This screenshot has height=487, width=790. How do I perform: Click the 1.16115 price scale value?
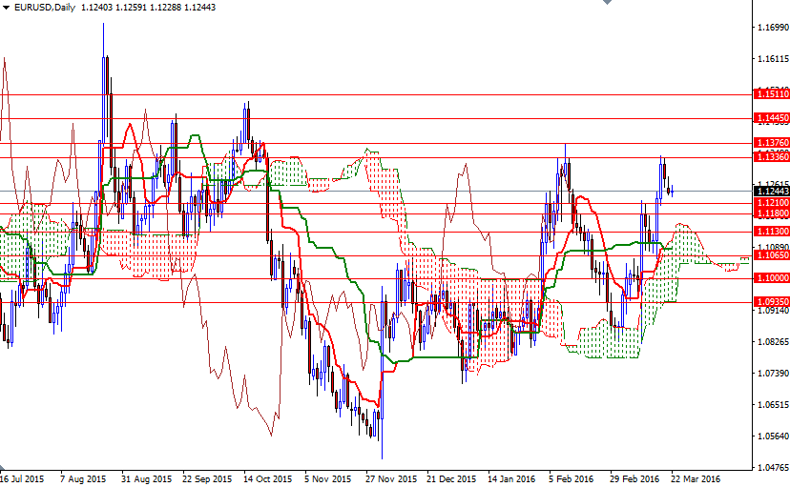(x=774, y=59)
